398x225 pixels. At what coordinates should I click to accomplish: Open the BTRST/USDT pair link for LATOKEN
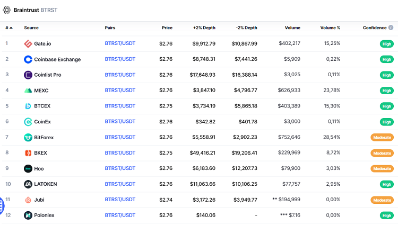[120, 184]
